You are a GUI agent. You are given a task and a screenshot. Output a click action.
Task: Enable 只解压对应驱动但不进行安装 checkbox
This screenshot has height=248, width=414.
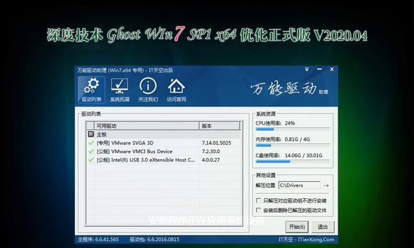click(x=259, y=200)
